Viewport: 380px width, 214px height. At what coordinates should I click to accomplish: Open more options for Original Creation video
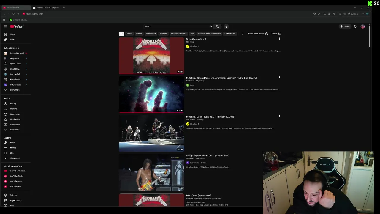pos(279,78)
